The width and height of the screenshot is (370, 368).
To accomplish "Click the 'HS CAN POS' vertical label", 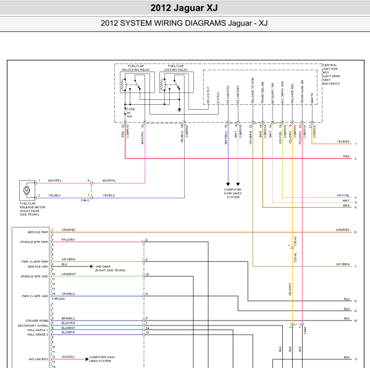I will [228, 95].
